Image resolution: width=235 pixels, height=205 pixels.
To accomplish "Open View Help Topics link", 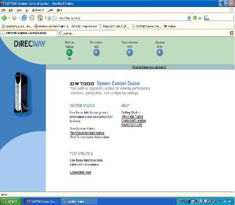I will pos(132,116).
